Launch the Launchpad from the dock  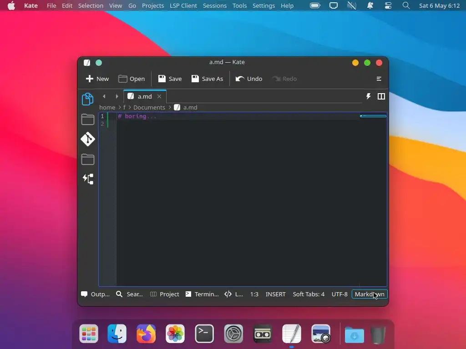coord(89,334)
